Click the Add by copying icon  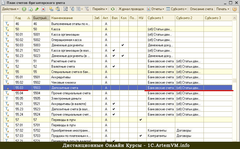tap(30, 9)
